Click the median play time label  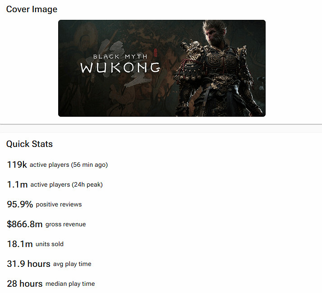70,284
